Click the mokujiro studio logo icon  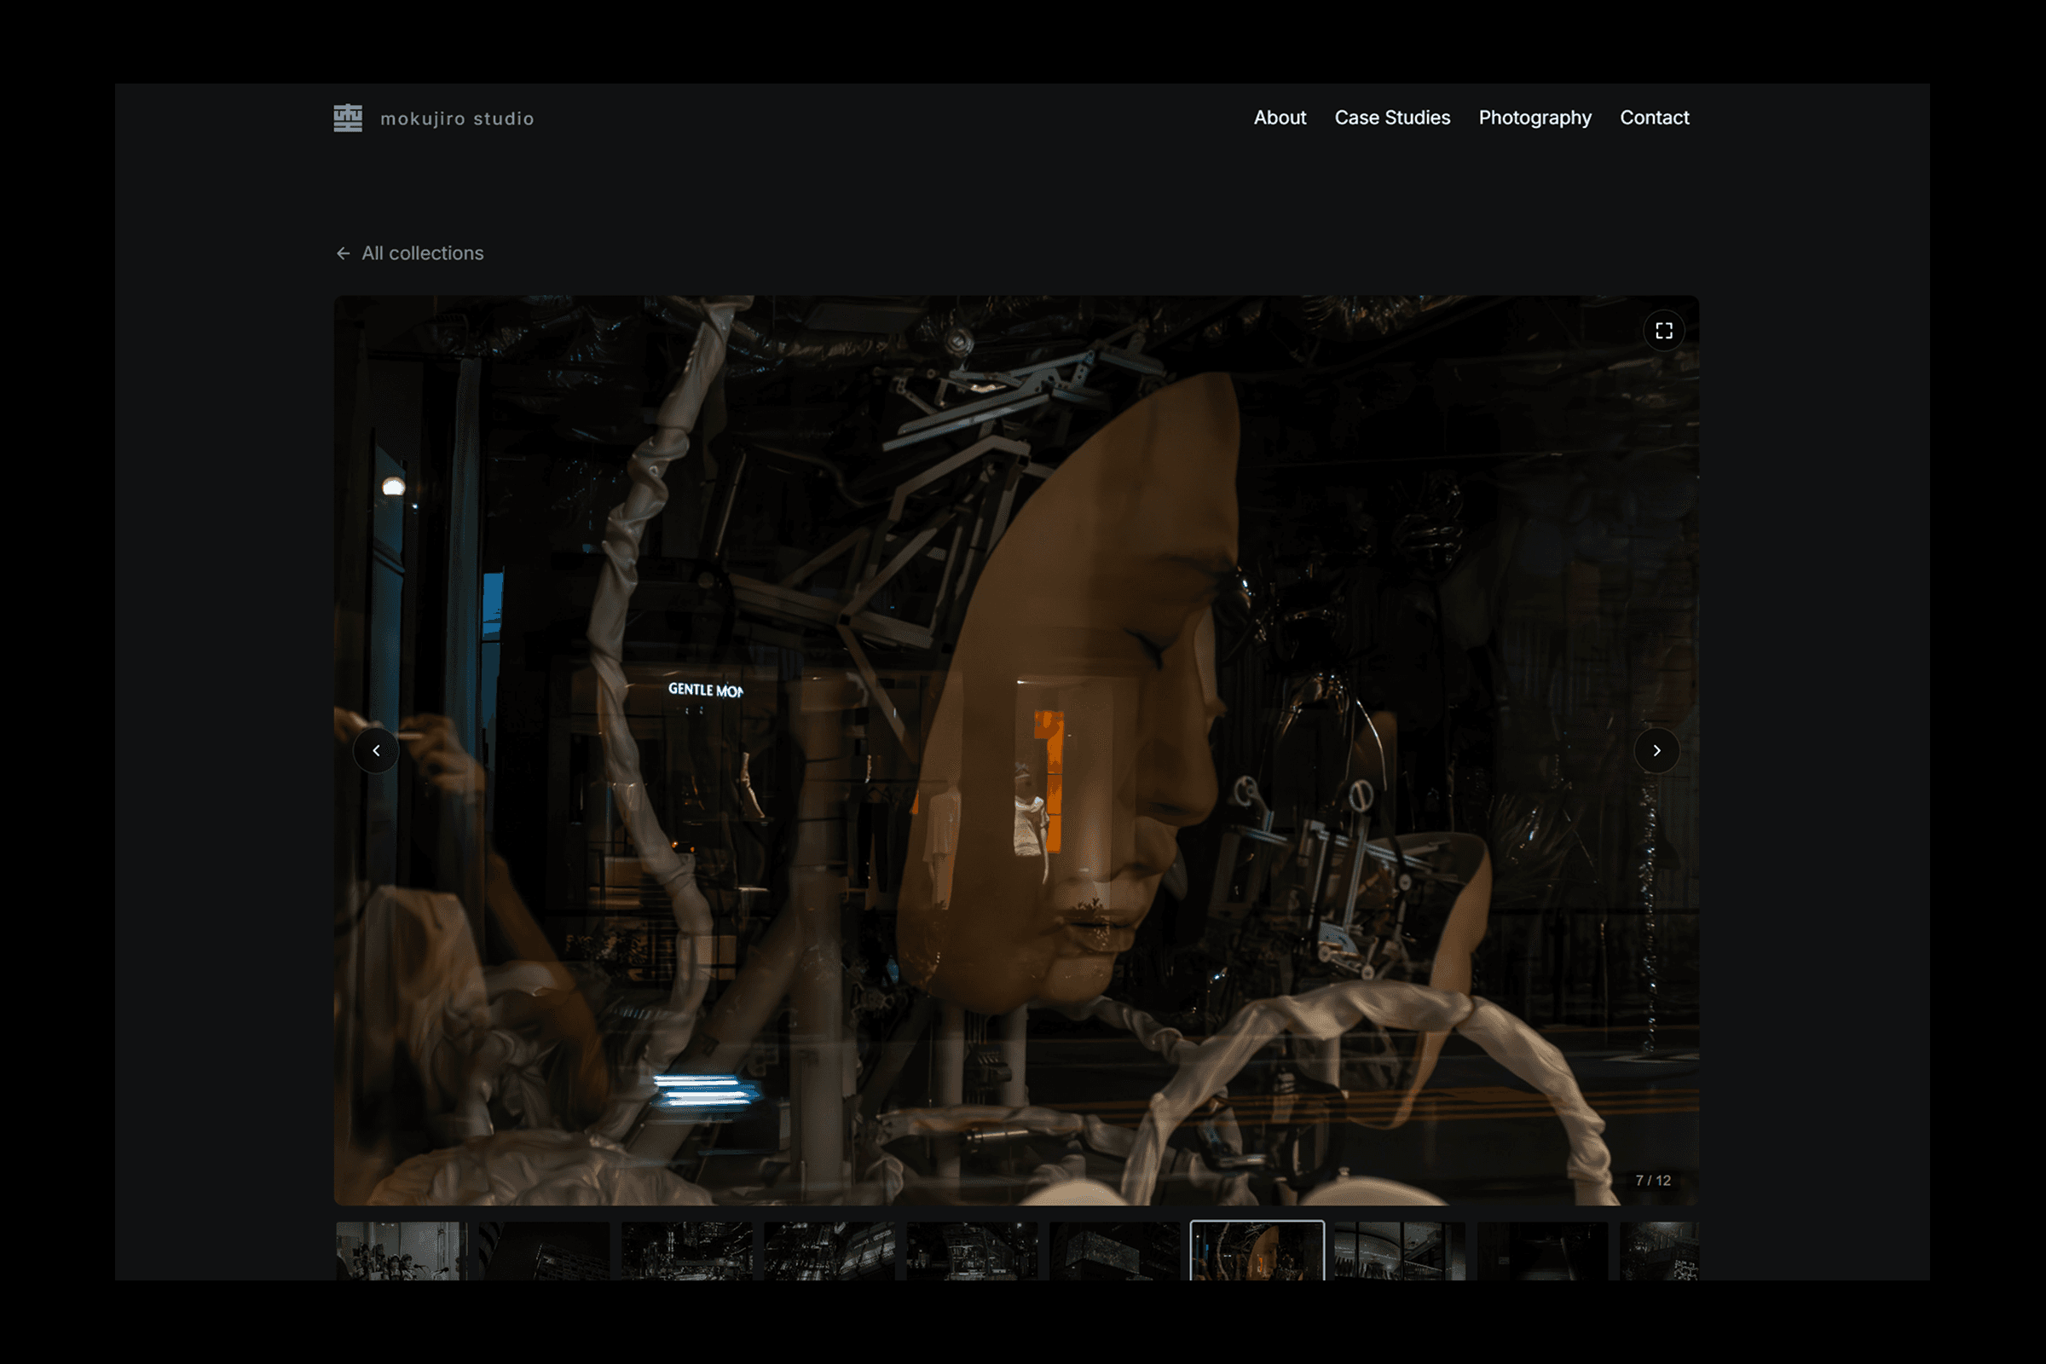coord(348,118)
